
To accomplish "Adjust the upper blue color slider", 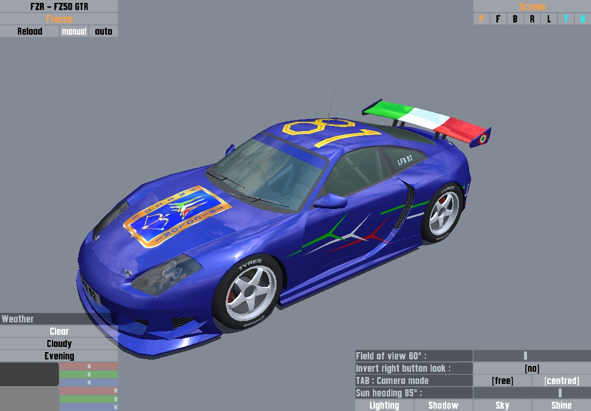I will [88, 382].
